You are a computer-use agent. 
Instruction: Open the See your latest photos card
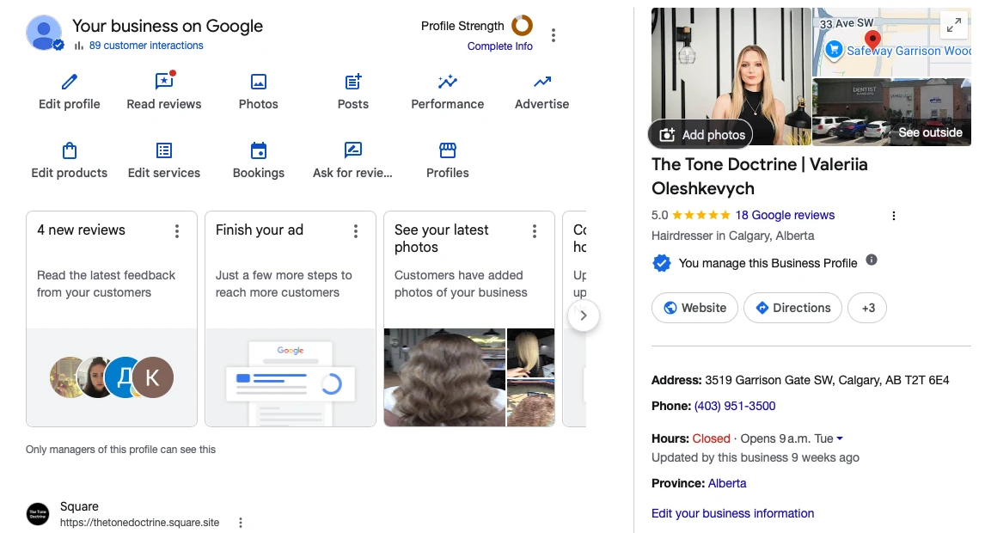469,319
